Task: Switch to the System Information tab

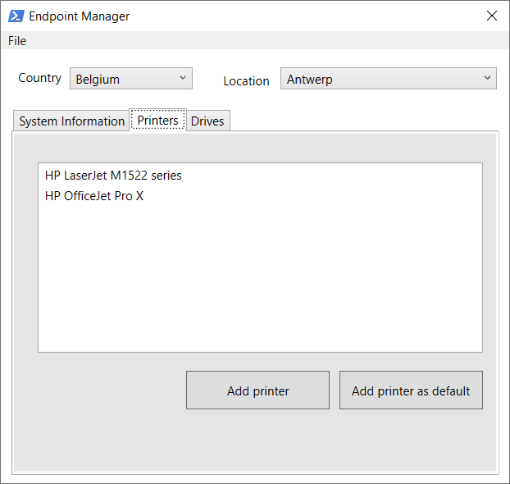Action: pyautogui.click(x=71, y=121)
